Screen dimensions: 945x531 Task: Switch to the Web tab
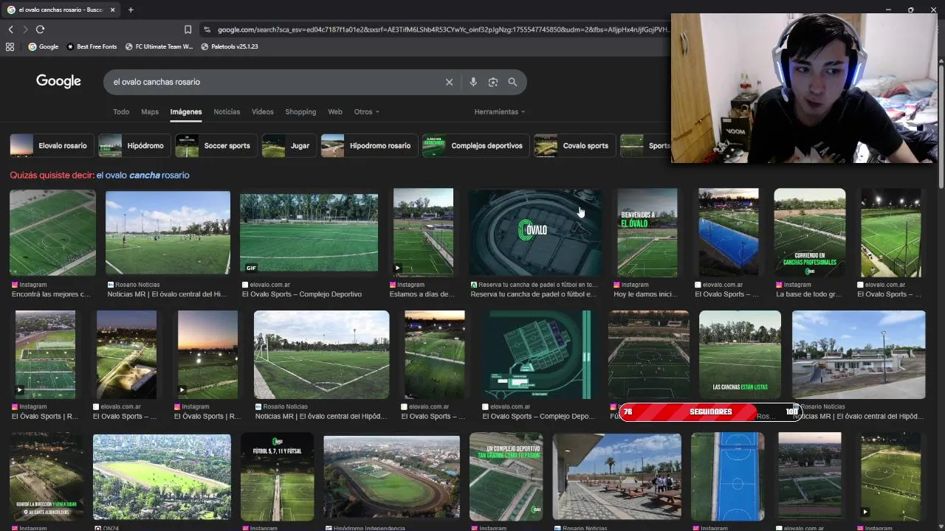pyautogui.click(x=335, y=112)
